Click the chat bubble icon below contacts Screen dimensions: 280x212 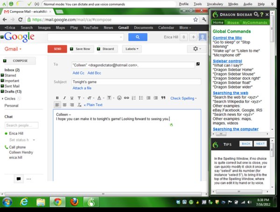coord(19,179)
